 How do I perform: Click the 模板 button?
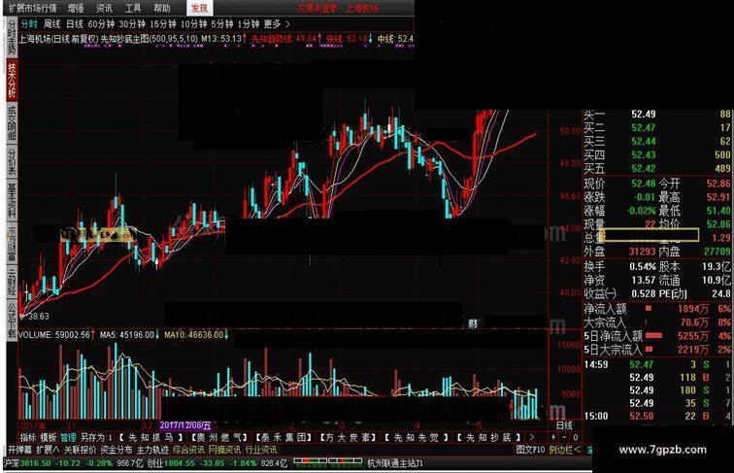pos(49,437)
